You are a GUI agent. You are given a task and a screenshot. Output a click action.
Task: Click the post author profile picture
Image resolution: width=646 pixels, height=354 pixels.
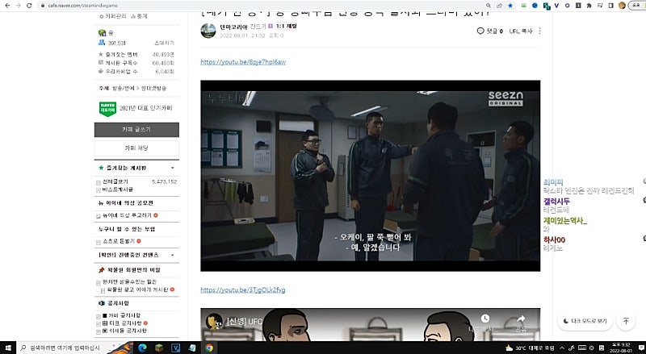pyautogui.click(x=208, y=31)
